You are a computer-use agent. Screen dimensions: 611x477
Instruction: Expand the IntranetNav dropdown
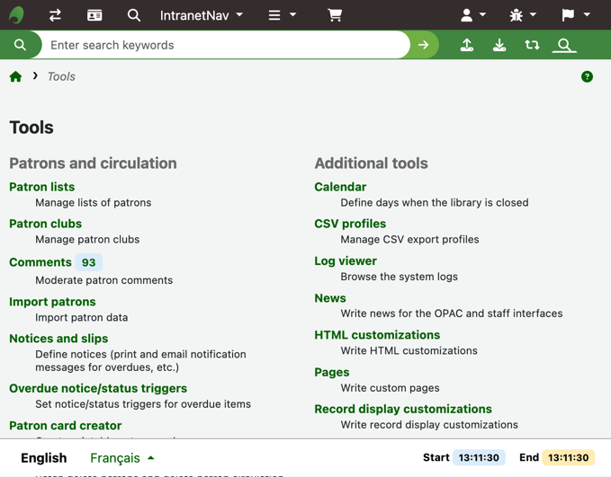point(202,15)
